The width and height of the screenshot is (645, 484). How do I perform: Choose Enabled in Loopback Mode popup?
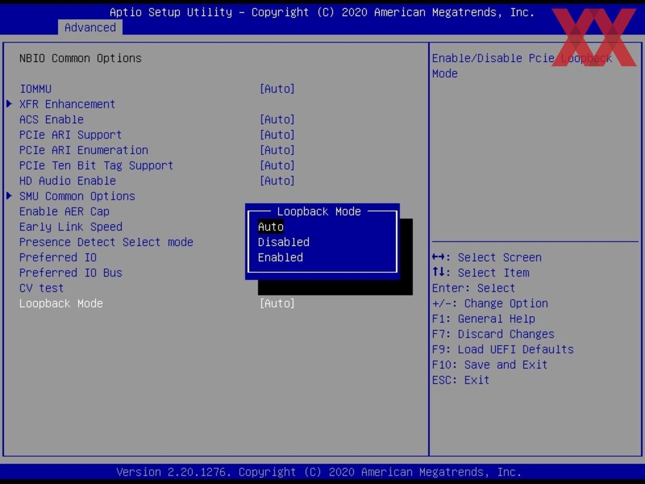coord(280,257)
